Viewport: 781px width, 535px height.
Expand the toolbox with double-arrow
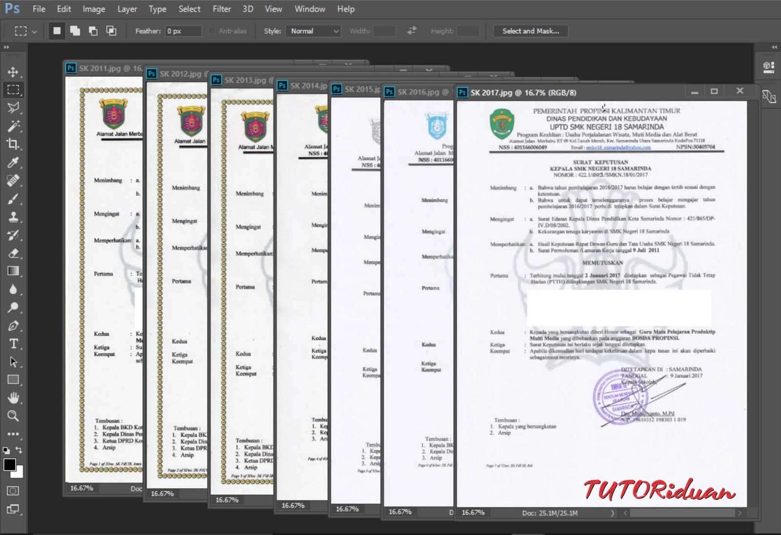[x=6, y=47]
